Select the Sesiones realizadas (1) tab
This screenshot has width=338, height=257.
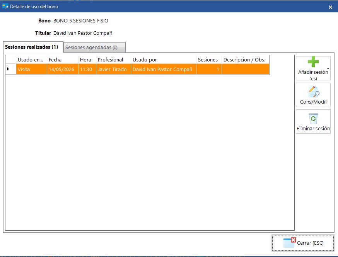pos(33,47)
